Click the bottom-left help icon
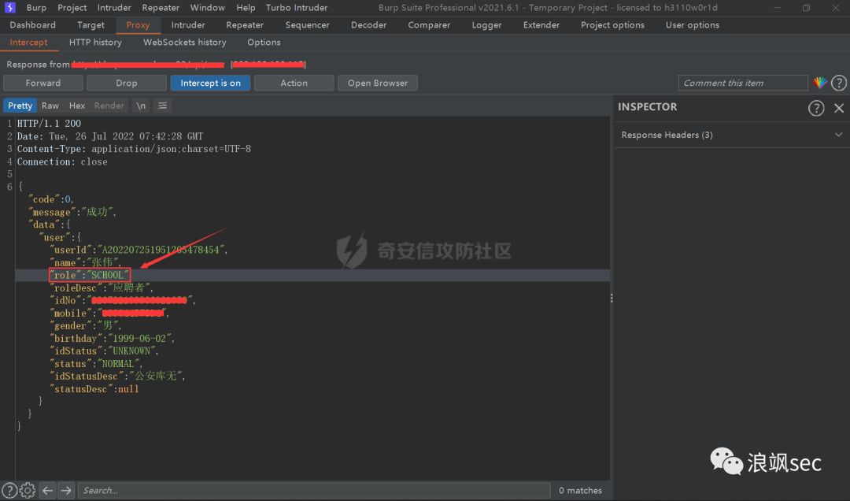Screen dimensions: 850x501 tap(9, 490)
